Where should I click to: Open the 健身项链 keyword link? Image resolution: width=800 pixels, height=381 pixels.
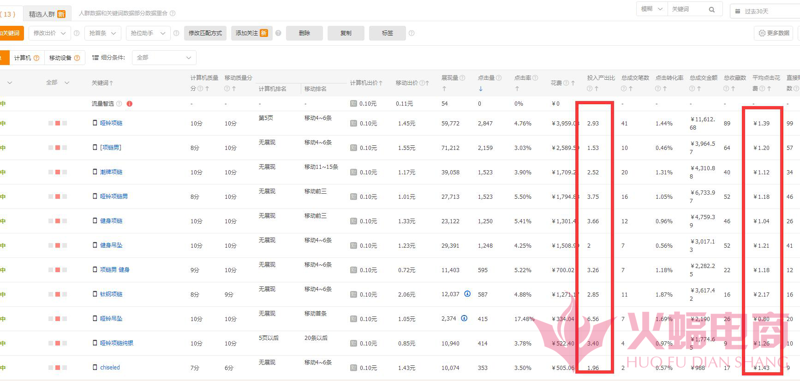point(111,221)
